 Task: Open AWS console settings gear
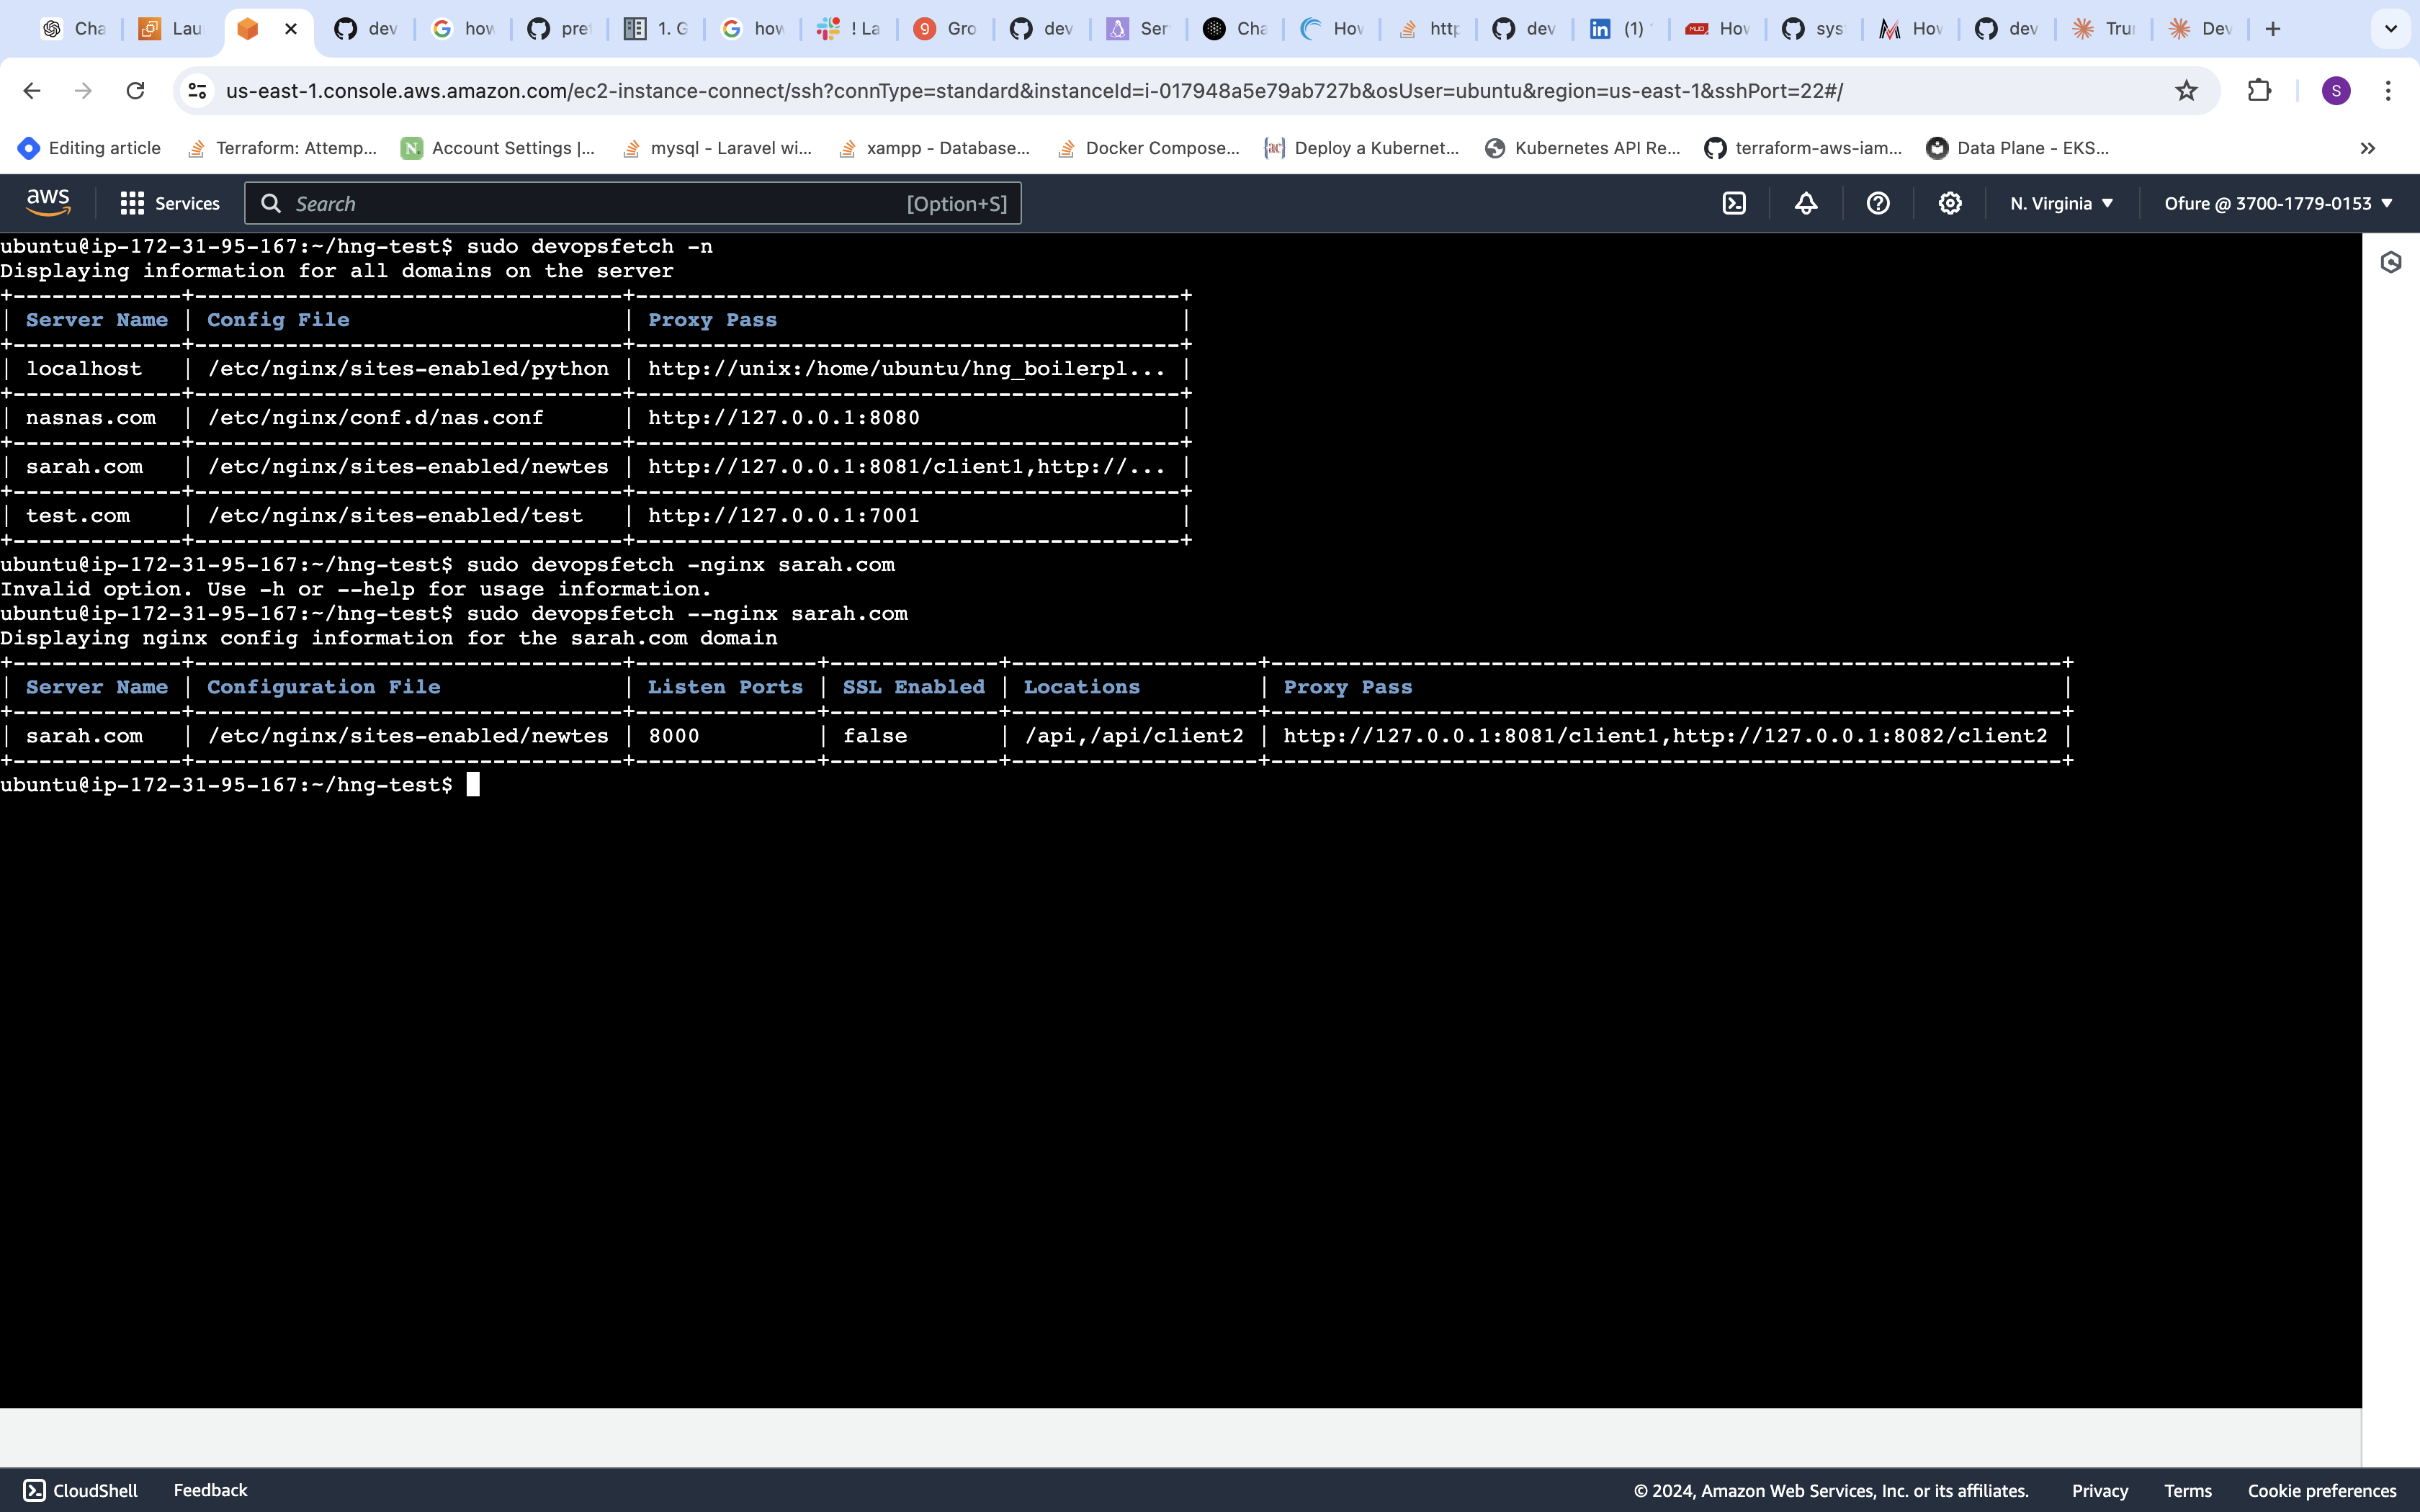[x=1949, y=203]
